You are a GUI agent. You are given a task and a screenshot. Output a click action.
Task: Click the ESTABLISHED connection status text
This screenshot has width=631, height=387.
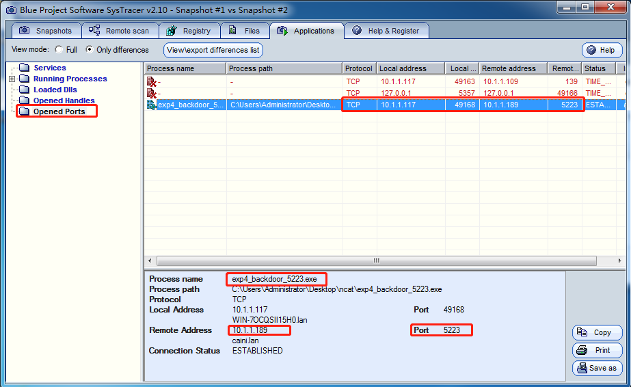(x=258, y=351)
